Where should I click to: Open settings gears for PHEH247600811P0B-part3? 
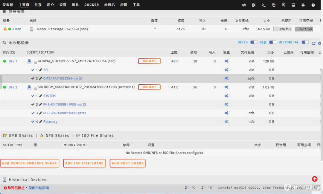click(226, 113)
